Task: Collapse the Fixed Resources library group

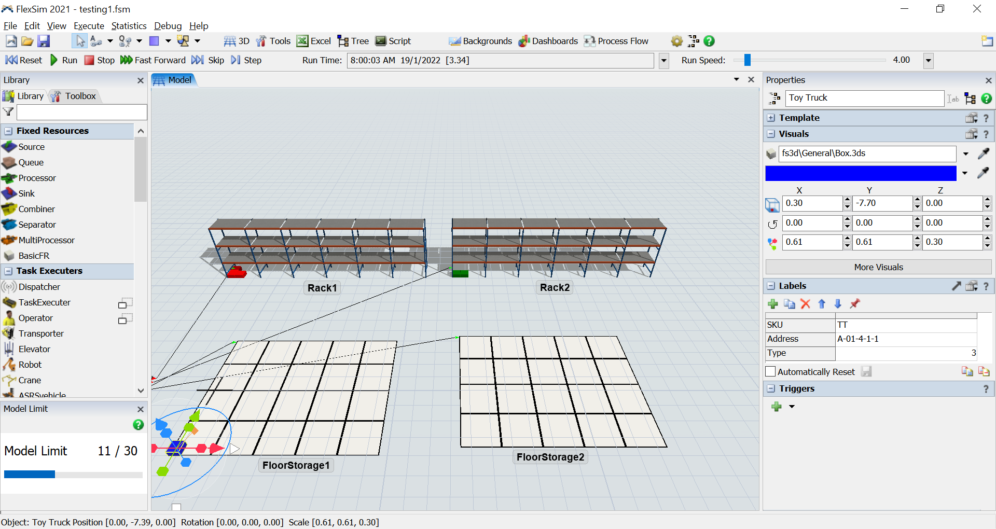Action: (x=9, y=131)
